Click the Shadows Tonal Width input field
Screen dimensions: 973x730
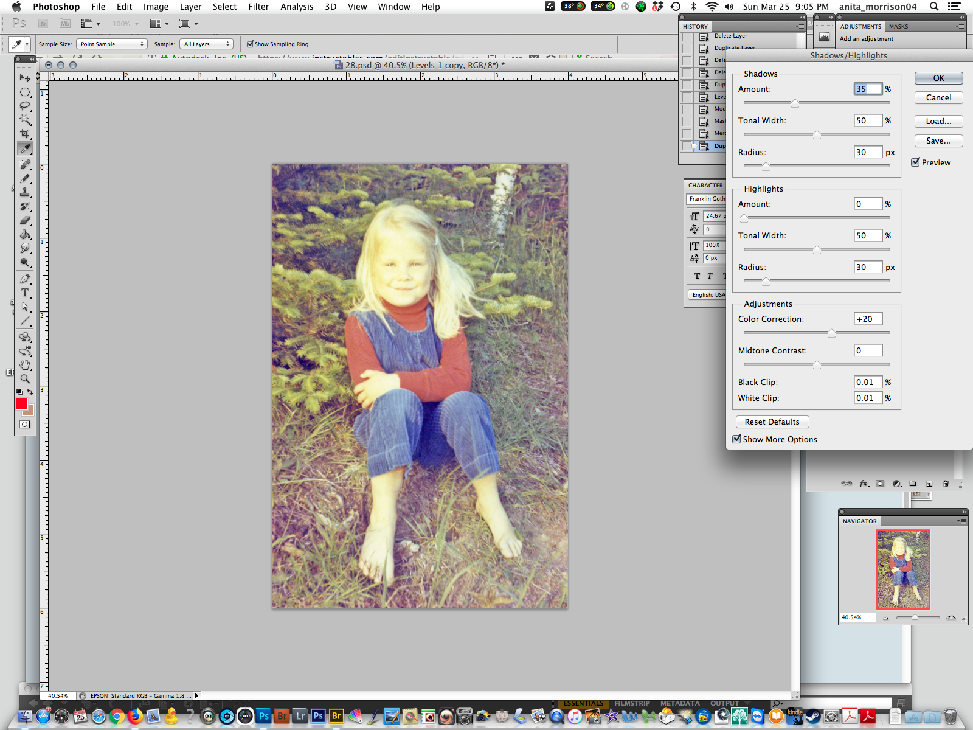coord(868,120)
